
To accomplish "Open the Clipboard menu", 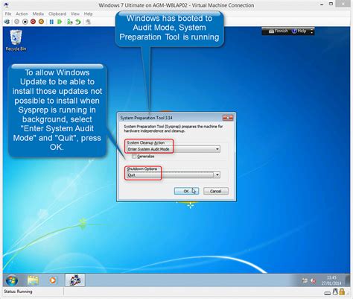I will (x=57, y=13).
